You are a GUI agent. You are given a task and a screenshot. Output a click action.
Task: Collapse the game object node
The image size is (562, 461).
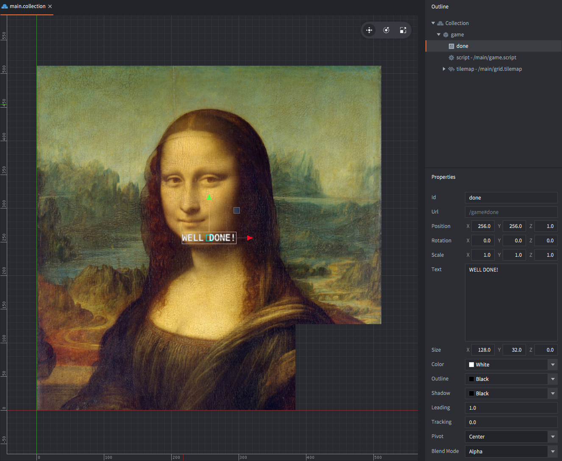(439, 35)
